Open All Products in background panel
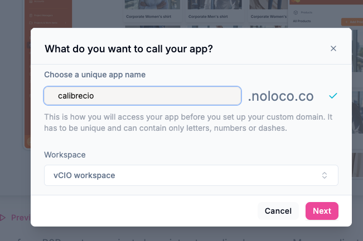This screenshot has width=363, height=241. (303, 22)
